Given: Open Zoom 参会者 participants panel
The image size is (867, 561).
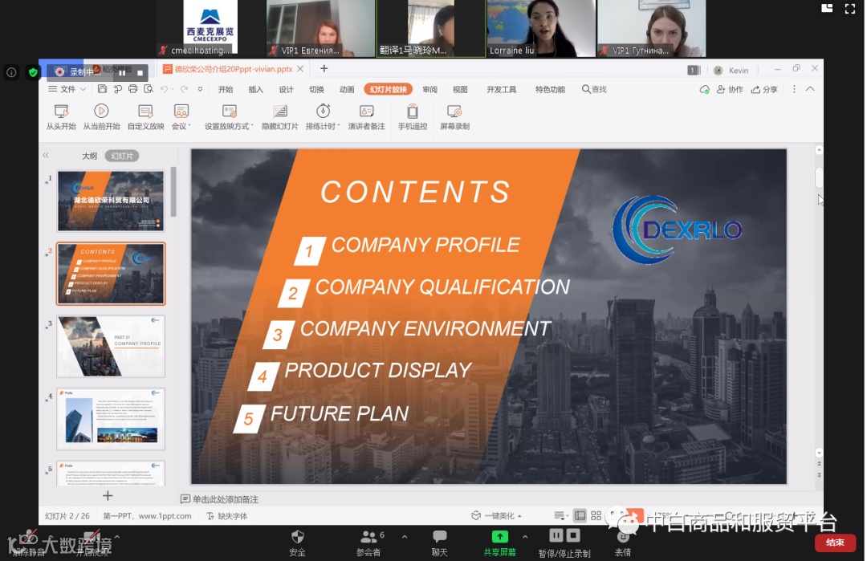Looking at the screenshot, I should (x=368, y=543).
